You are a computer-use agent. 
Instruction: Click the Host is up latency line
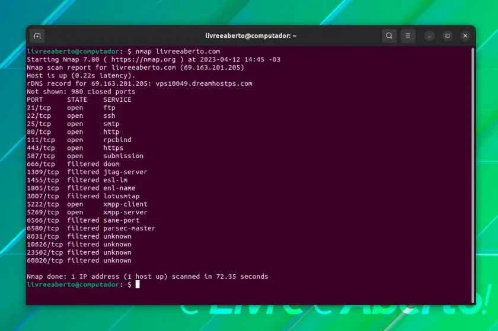tap(81, 76)
